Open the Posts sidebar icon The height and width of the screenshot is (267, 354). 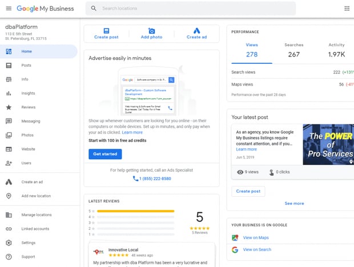[9, 66]
